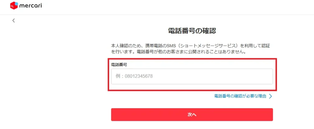Click the red 次へ button
The height and width of the screenshot is (129, 314).
(x=192, y=115)
